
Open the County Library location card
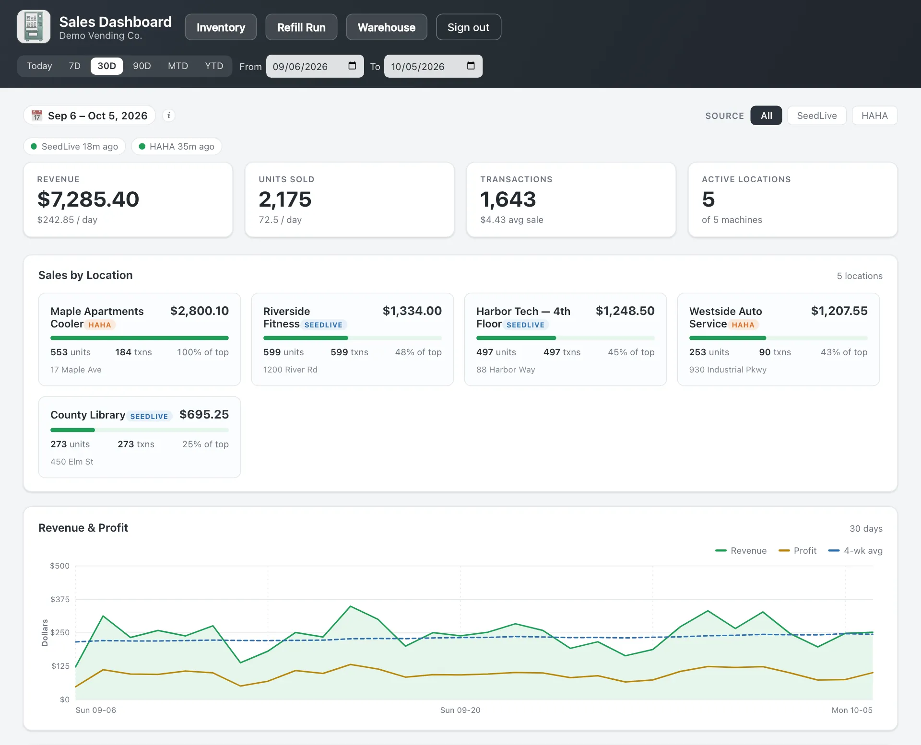[x=140, y=437]
